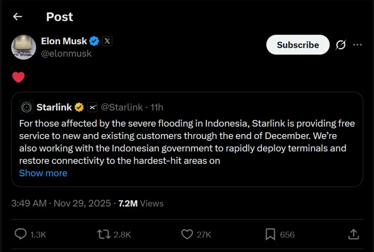Open Elon Musk's profile avatar

[x=24, y=47]
